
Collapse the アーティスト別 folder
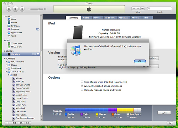tap(6, 72)
